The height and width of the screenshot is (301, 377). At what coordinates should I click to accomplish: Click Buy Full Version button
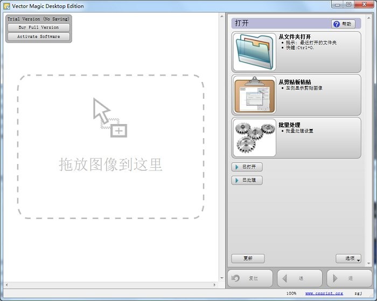pos(39,28)
